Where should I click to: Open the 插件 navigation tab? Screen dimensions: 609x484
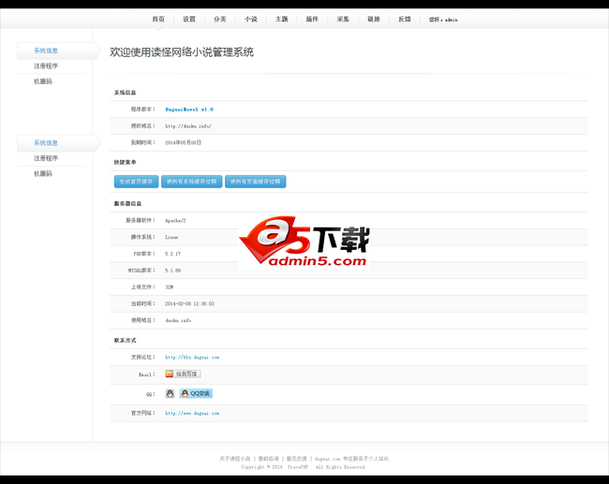312,19
